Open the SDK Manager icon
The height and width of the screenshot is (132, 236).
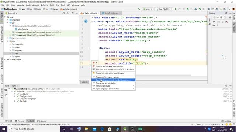click(225, 9)
